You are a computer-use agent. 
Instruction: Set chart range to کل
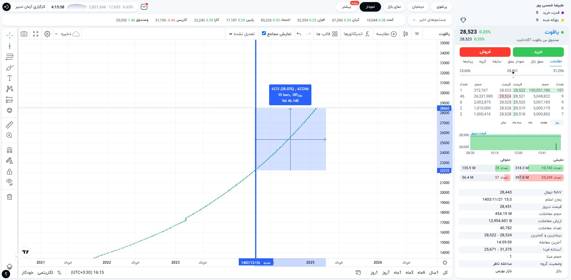(x=445, y=272)
